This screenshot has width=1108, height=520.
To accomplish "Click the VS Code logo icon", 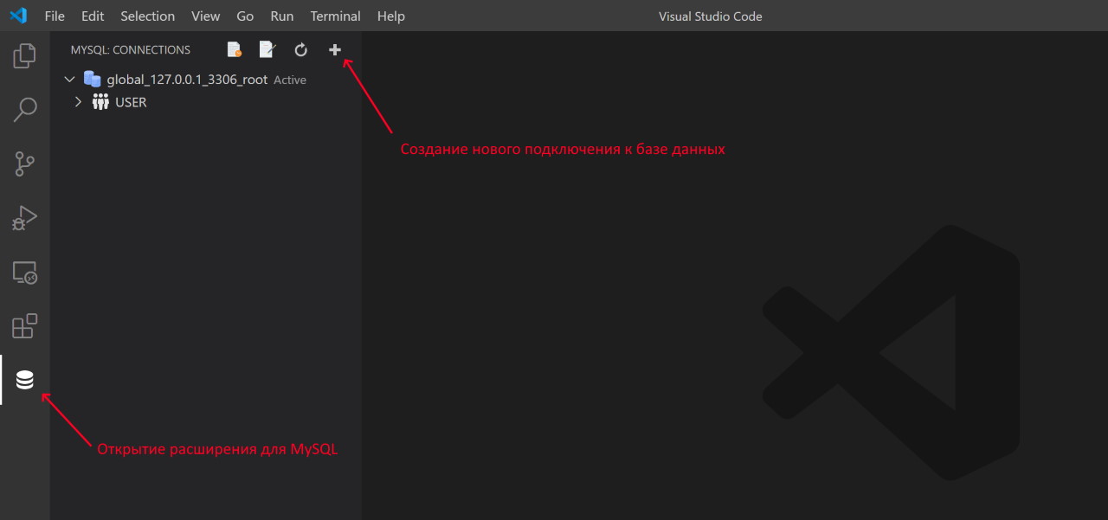I will [18, 16].
